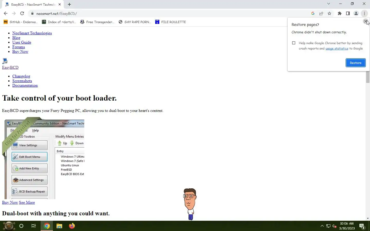
Task: Click the top Buy Now link
Action: pyautogui.click(x=20, y=52)
